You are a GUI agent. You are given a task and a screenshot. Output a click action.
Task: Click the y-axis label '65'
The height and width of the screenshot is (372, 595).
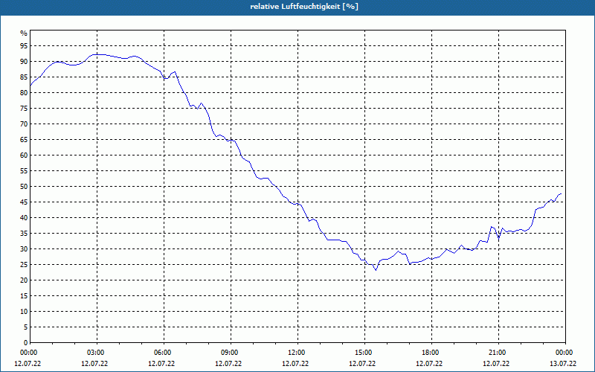click(24, 140)
